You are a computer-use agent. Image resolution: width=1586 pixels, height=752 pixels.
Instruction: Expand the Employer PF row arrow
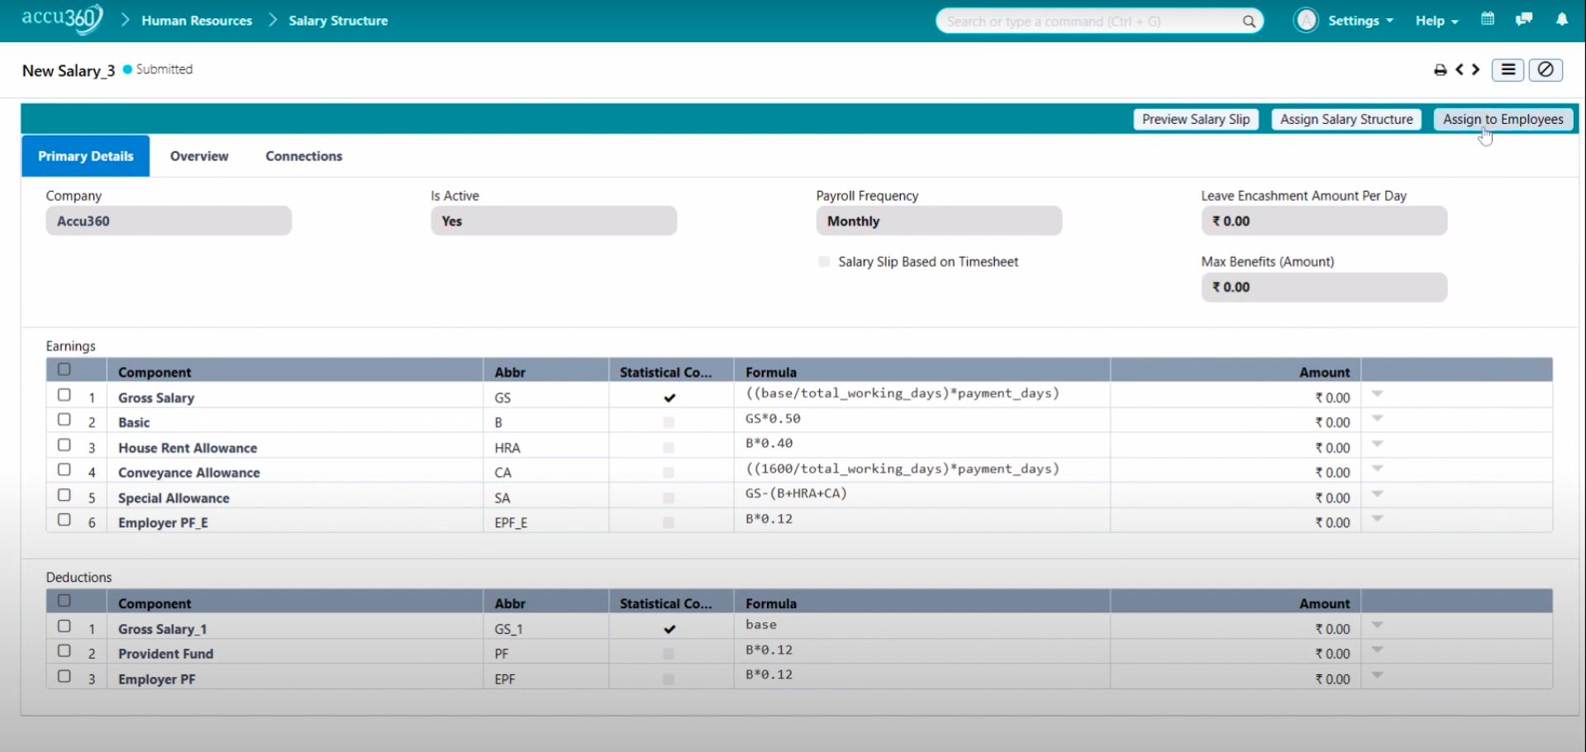(1377, 676)
